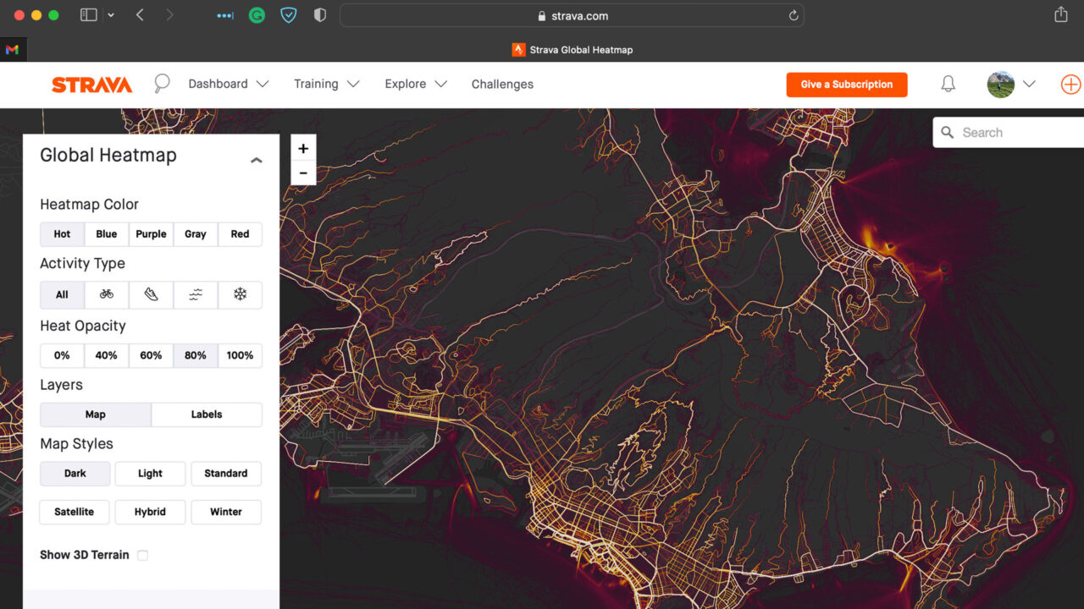
Task: Switch map layer to Labels
Action: (x=206, y=414)
